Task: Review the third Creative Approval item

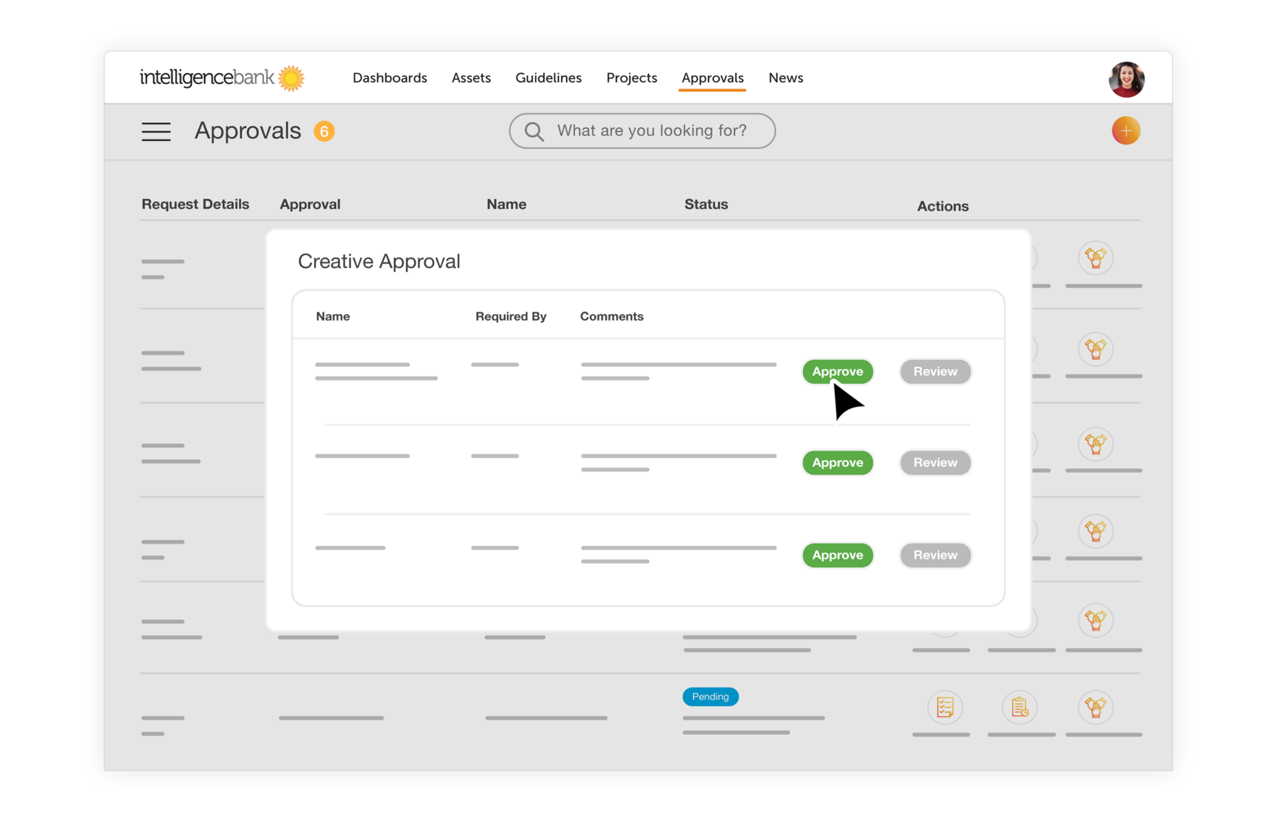Action: click(x=935, y=555)
